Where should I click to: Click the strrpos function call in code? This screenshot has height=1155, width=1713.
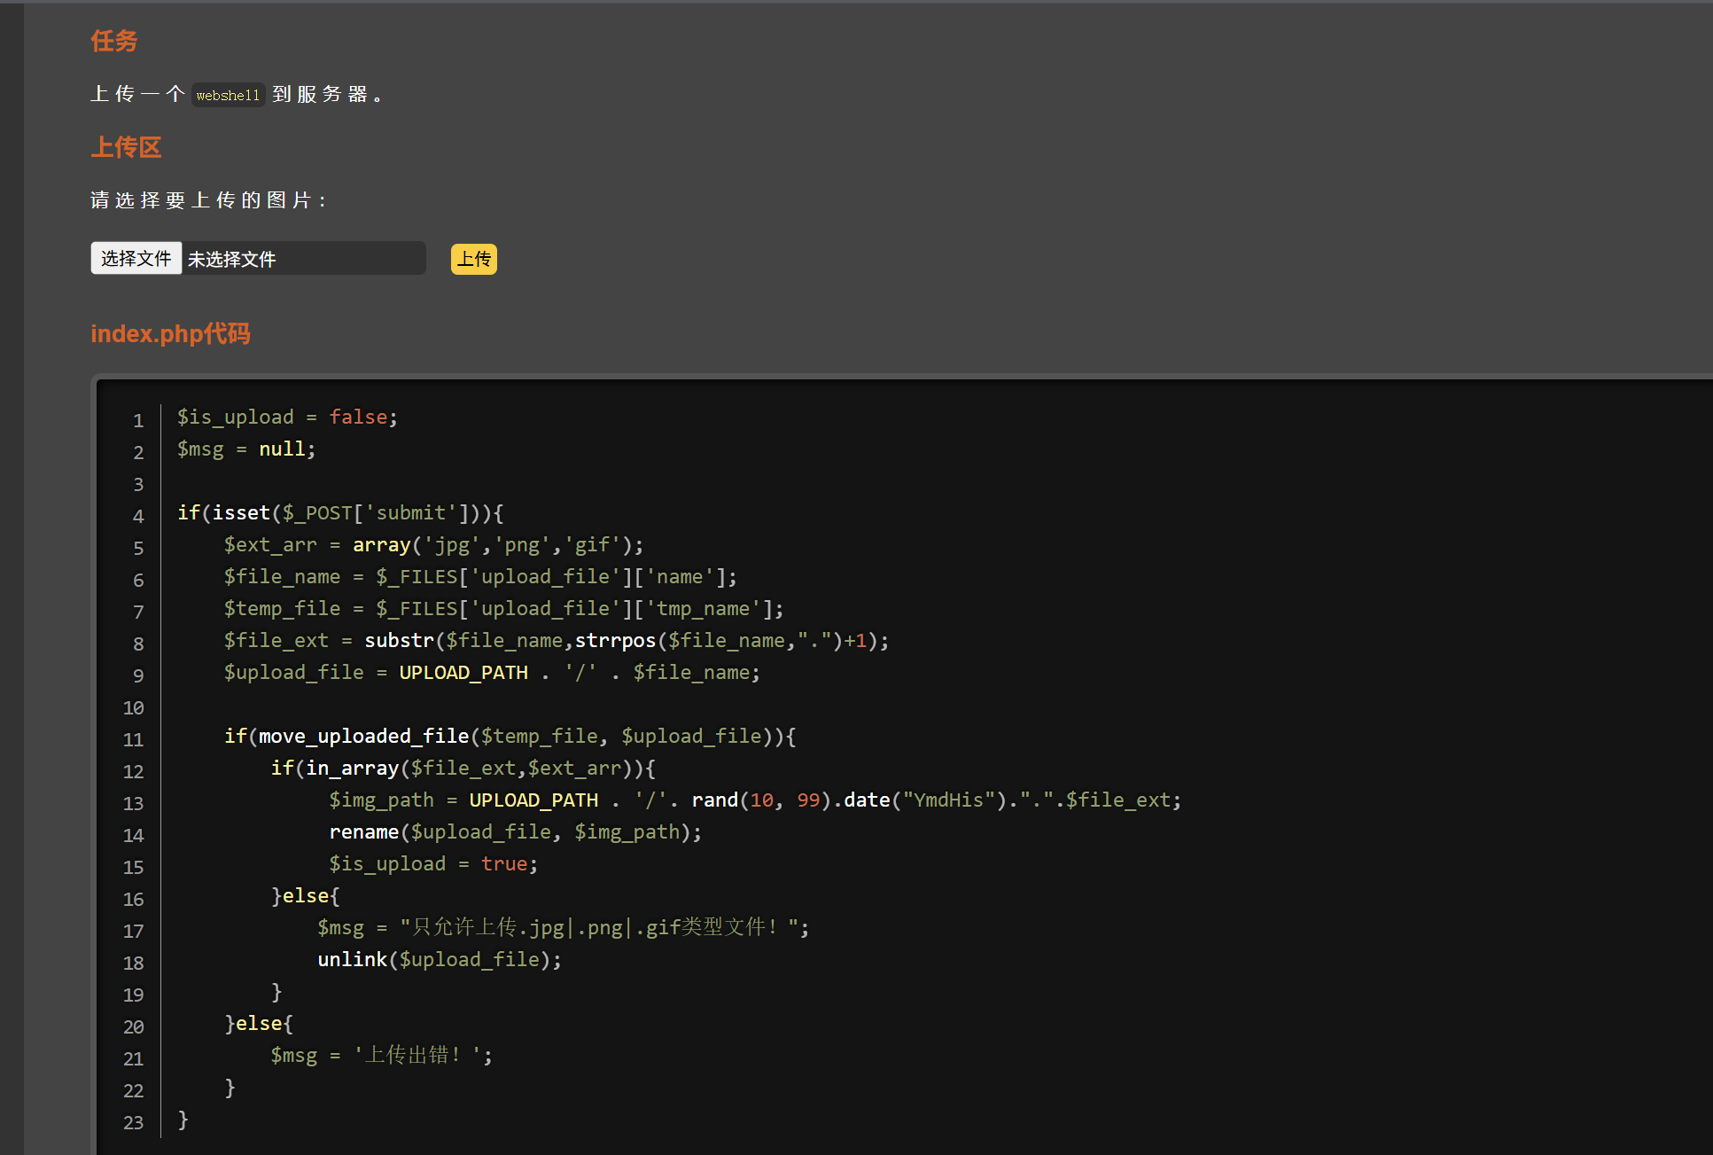[615, 640]
